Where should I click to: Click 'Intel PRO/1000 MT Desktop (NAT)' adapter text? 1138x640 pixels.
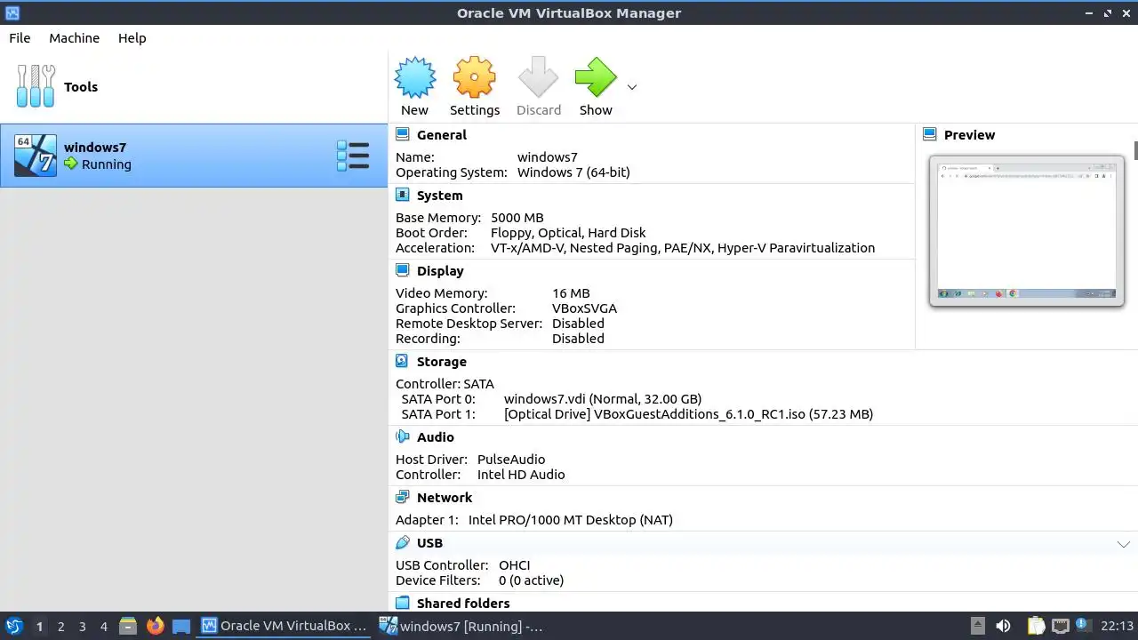tap(571, 520)
